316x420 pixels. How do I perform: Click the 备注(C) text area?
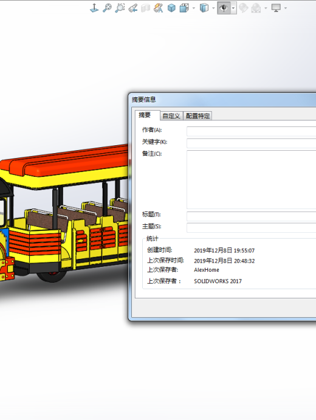[251, 179]
